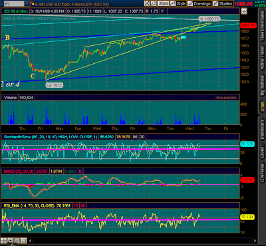Click the pan/move chart icon in toolbar
The height and width of the screenshot is (246, 266).
click(147, 3)
